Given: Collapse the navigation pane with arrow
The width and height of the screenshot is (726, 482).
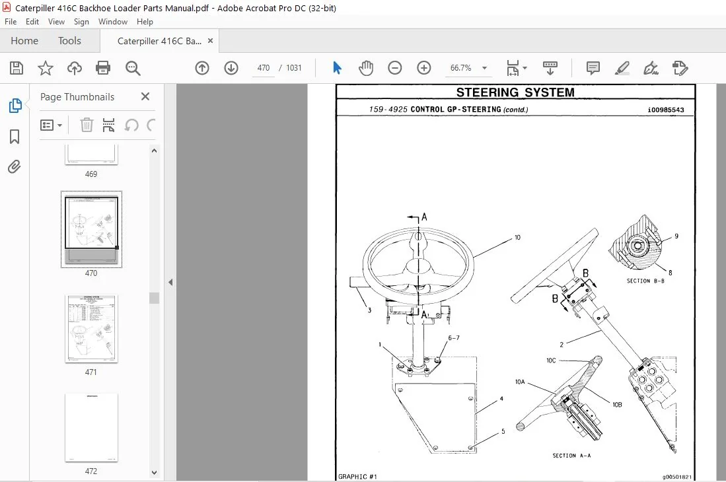Looking at the screenshot, I should pyautogui.click(x=170, y=282).
